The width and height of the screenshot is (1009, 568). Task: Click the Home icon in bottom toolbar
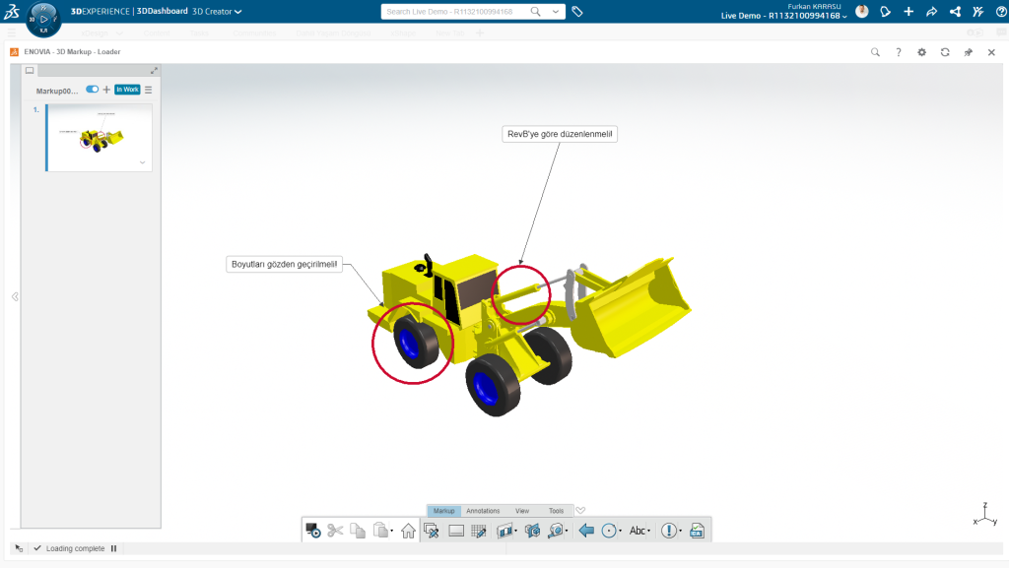point(408,531)
